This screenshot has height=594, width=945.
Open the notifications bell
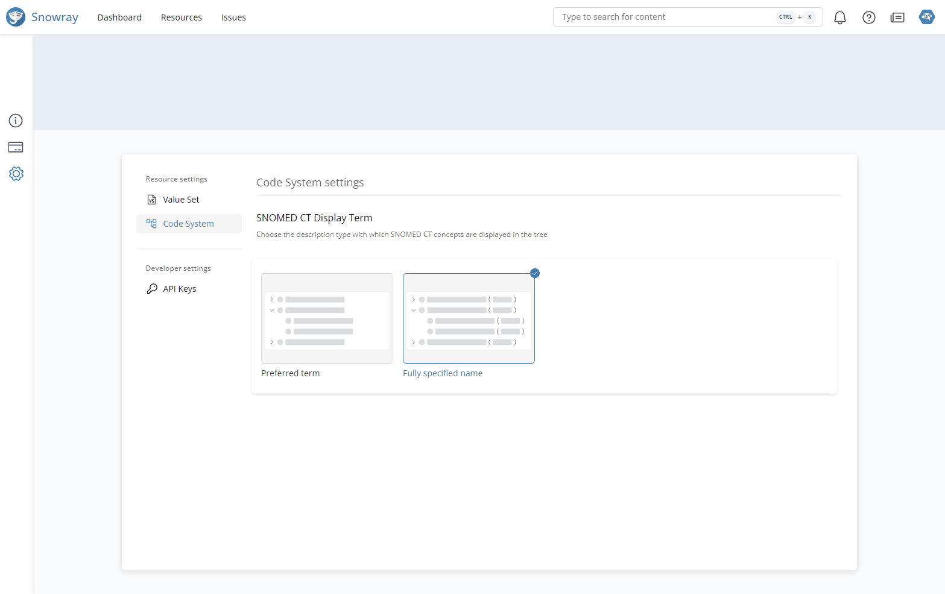point(839,17)
